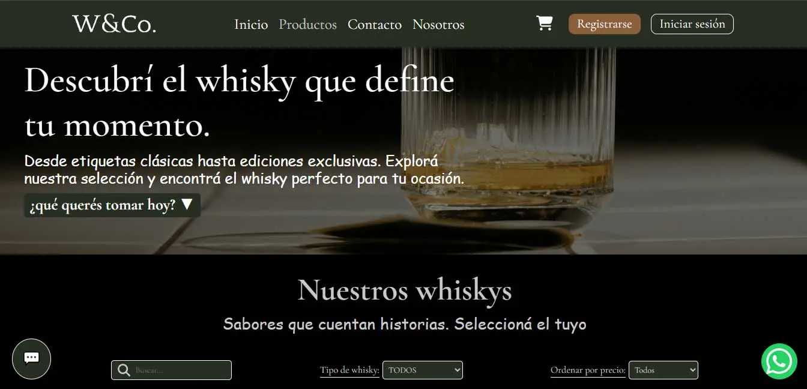Open the WhatsApp chat button
The width and height of the screenshot is (807, 389).
pyautogui.click(x=779, y=361)
